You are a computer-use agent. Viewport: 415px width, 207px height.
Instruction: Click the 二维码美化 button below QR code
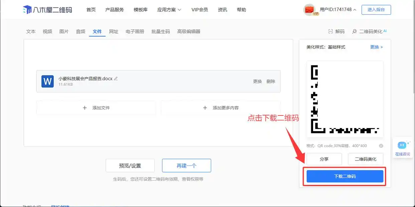(x=366, y=159)
